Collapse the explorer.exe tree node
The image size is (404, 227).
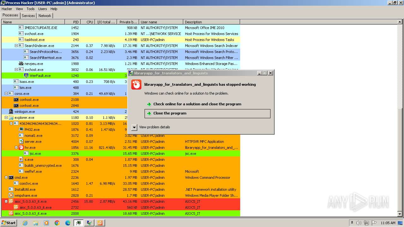[x=6, y=118]
